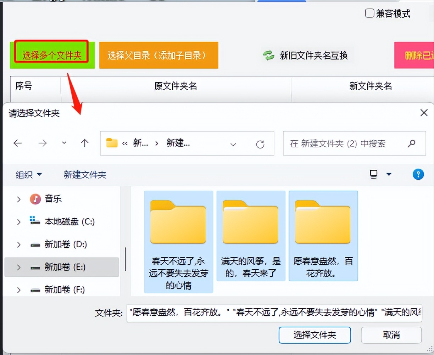
Task: Enable the 兼容模式 checkbox
Action: (369, 13)
